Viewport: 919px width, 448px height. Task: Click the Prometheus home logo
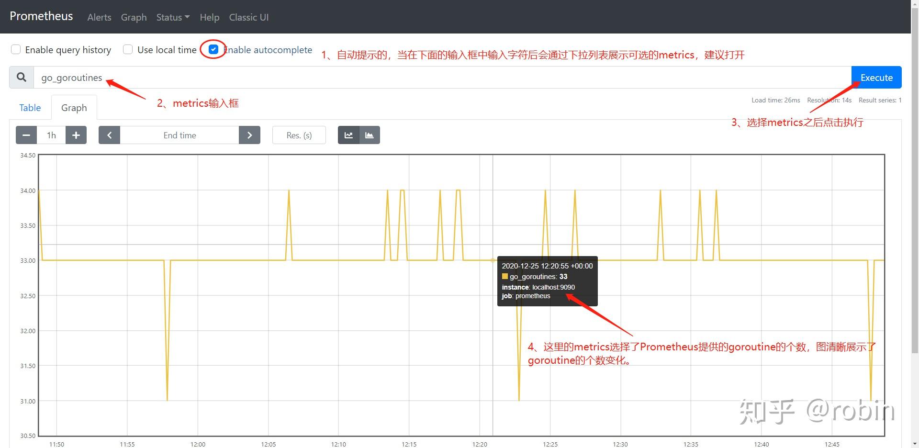(41, 16)
